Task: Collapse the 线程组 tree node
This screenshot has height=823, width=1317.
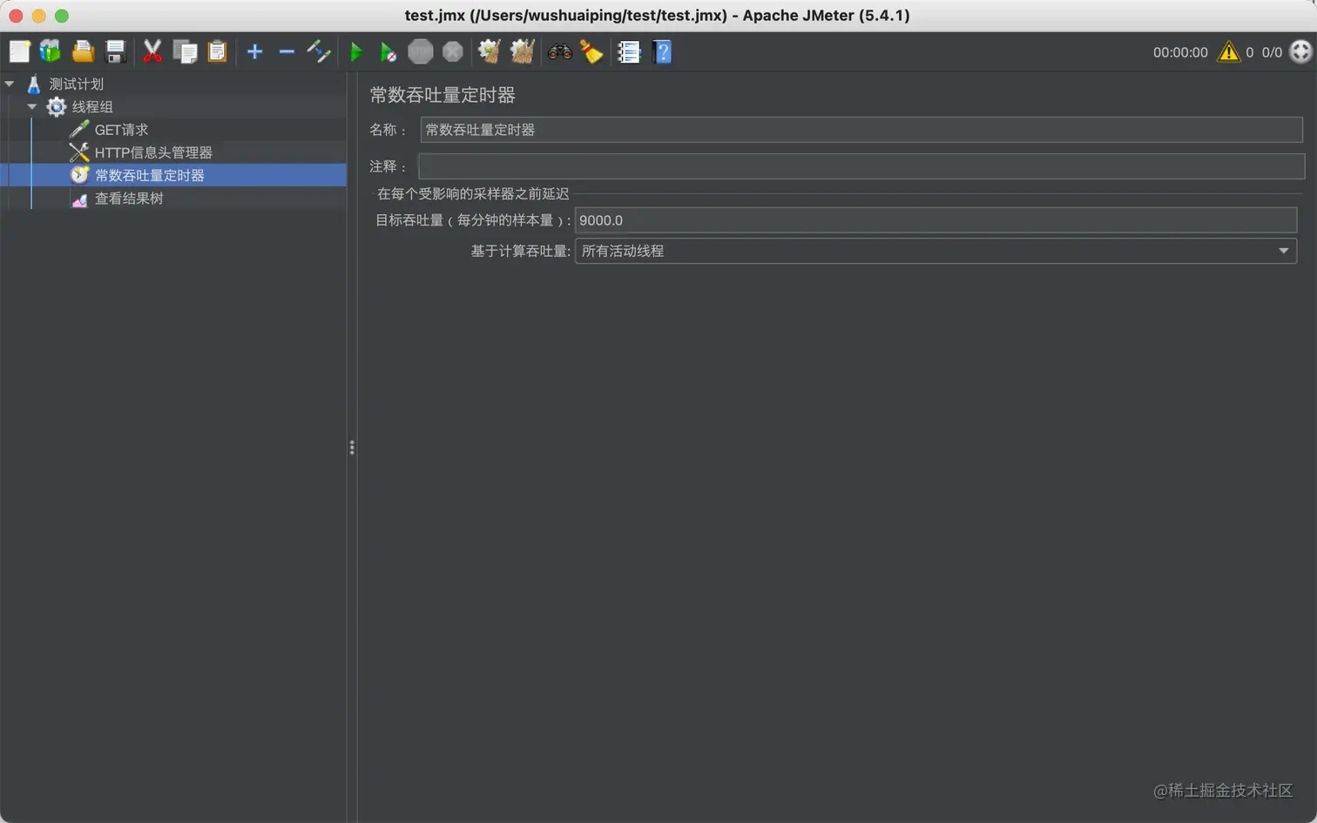Action: click(32, 106)
